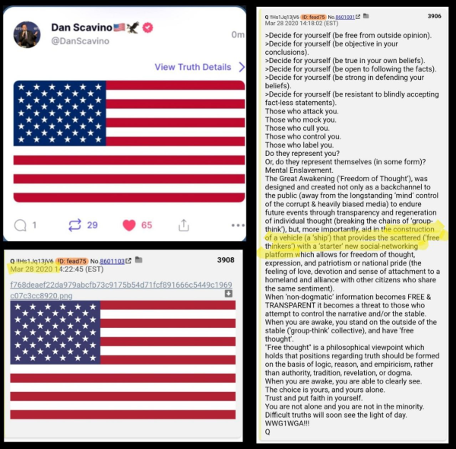Viewport: 456px width, 449px height.
Task: Tap the share upload icon
Action: (x=184, y=225)
